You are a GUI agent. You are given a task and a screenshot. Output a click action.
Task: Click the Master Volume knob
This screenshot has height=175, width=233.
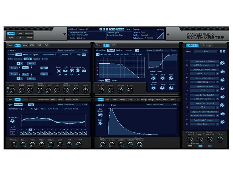[x=210, y=139]
